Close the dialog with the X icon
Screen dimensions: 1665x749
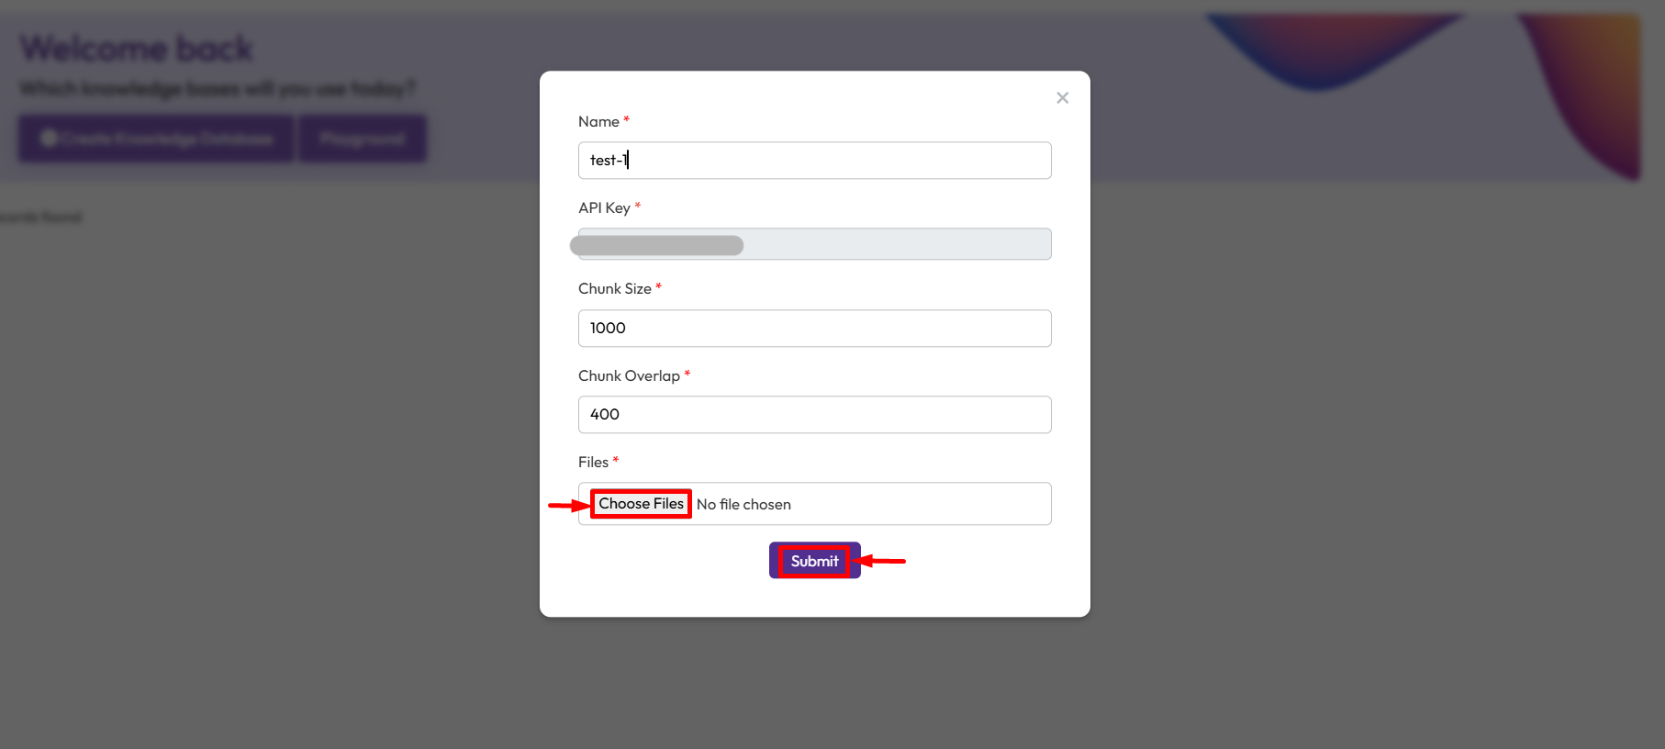click(x=1062, y=98)
